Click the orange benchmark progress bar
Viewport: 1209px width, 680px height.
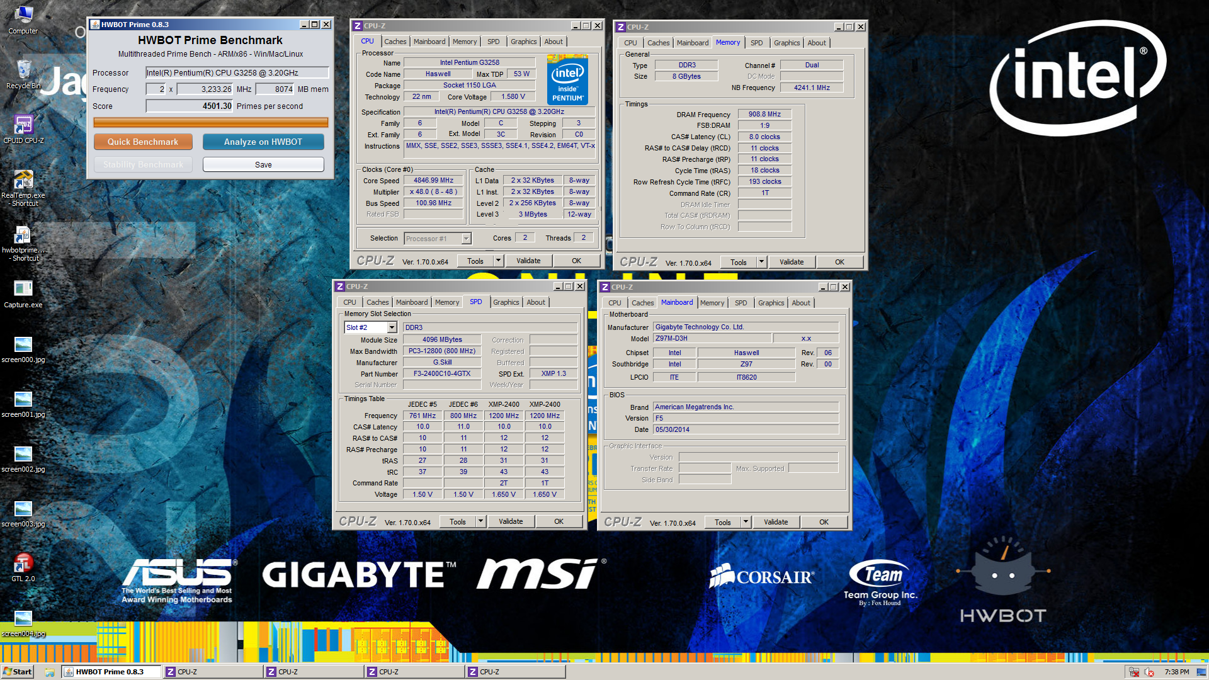coord(210,122)
